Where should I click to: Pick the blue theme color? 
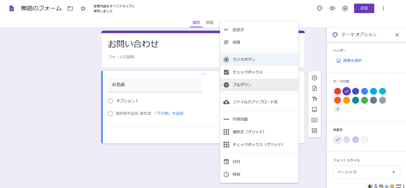coord(364,91)
